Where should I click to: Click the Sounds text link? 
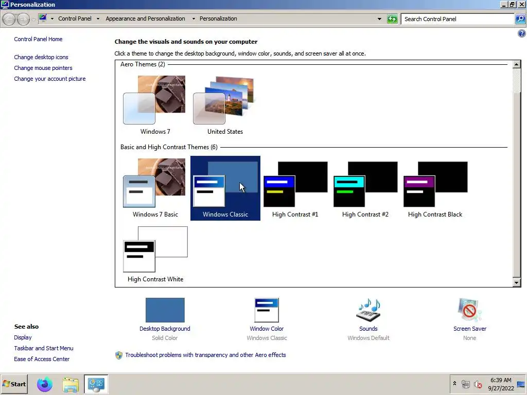pos(368,329)
